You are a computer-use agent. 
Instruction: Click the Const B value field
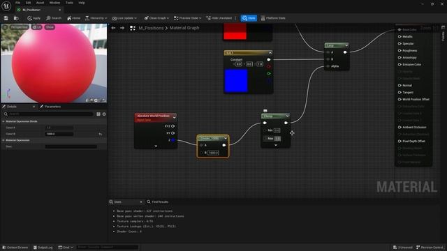coord(59,134)
